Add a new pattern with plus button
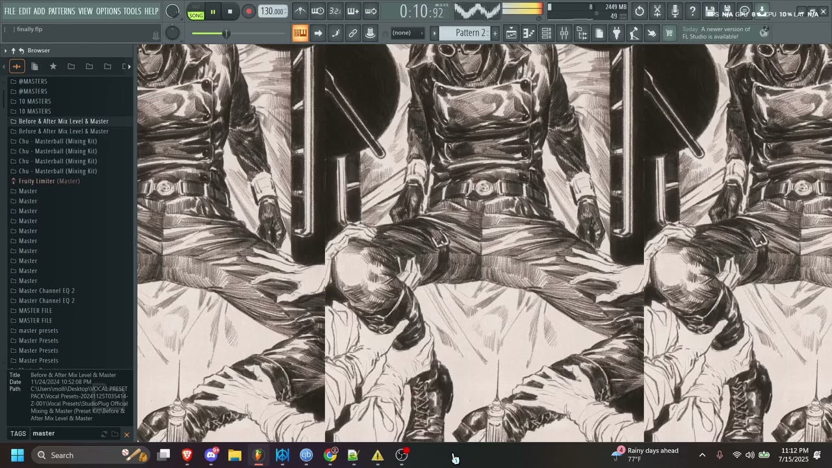Screen dimensions: 832x468 click(495, 33)
